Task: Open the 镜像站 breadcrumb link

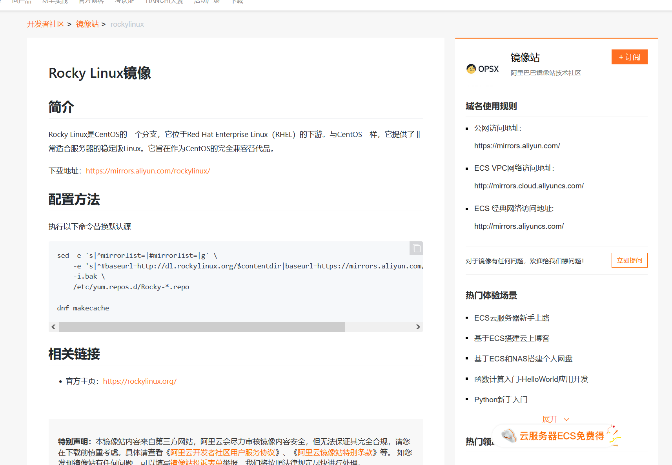Action: click(x=87, y=24)
